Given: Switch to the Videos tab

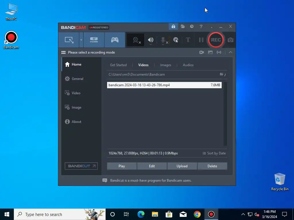Looking at the screenshot, I should coord(143,65).
